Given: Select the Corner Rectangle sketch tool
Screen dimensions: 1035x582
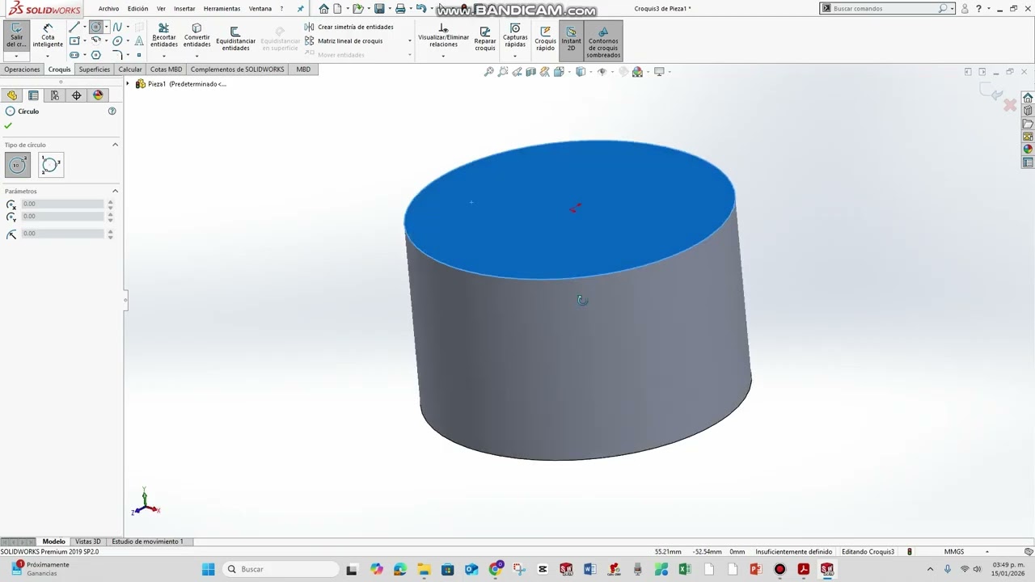Looking at the screenshot, I should 74,40.
